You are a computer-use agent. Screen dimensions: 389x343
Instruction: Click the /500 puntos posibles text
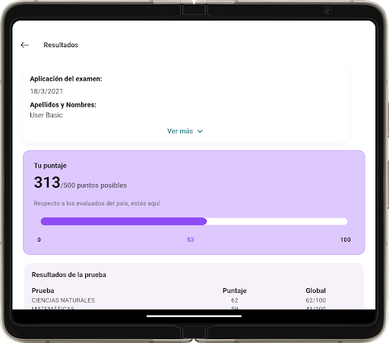pos(94,186)
